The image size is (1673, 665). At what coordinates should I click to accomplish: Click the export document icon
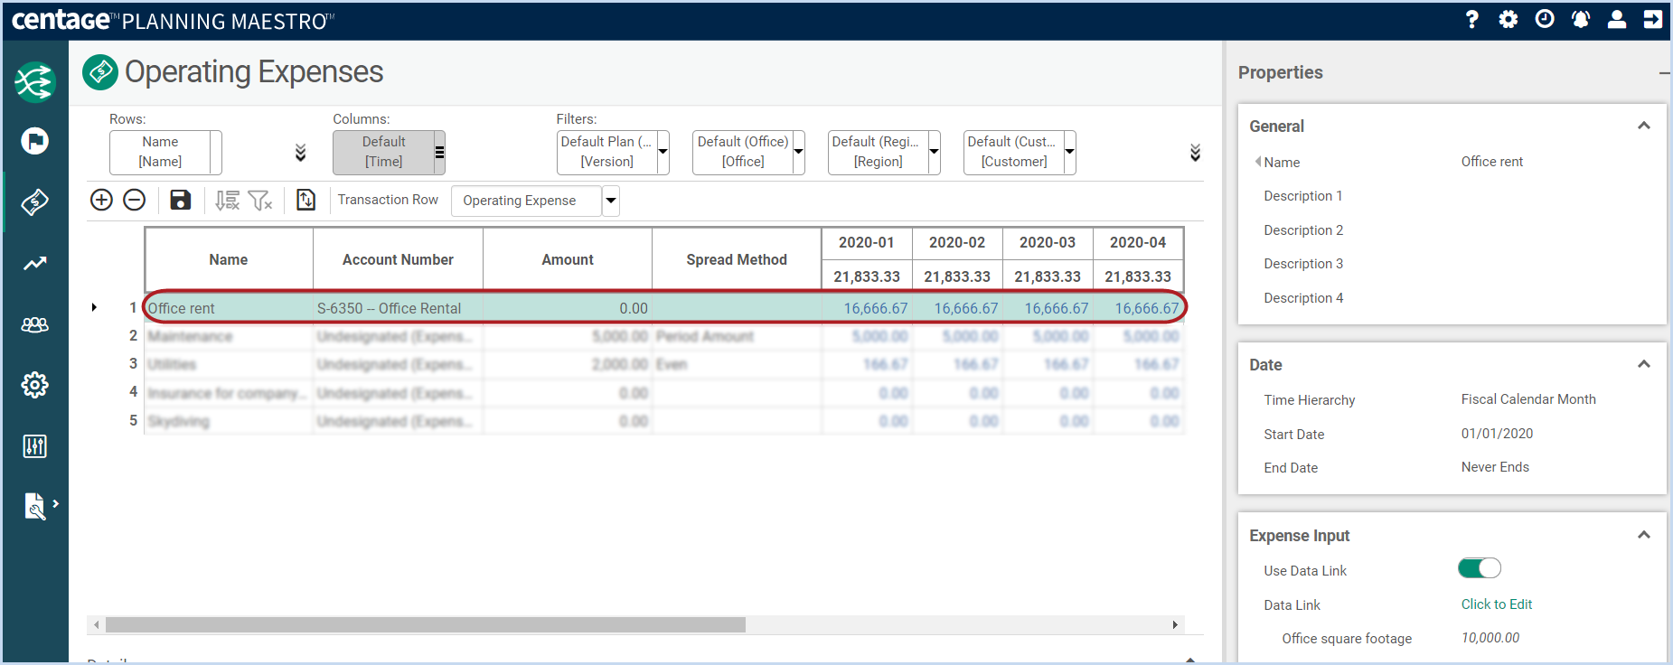[306, 200]
